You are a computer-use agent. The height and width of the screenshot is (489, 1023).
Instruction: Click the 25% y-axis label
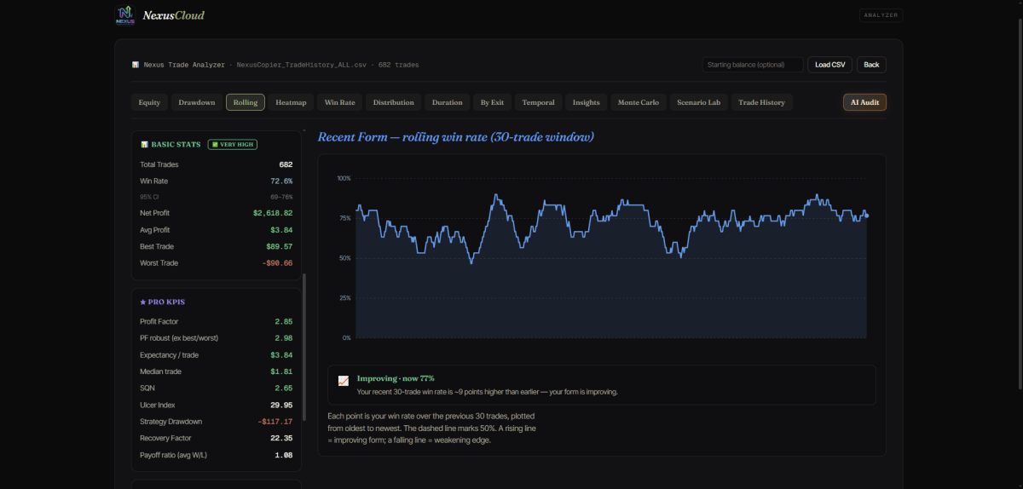[344, 298]
